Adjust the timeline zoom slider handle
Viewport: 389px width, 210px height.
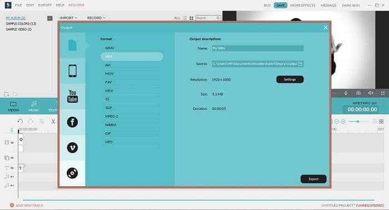click(x=358, y=122)
